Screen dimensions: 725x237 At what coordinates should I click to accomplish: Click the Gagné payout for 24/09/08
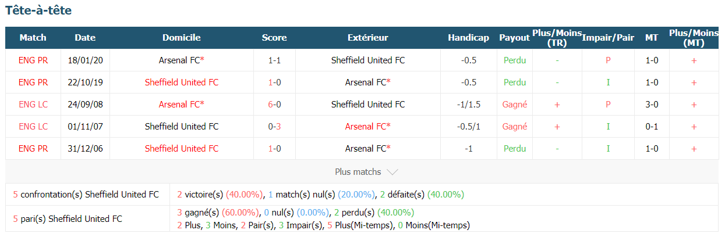point(514,104)
